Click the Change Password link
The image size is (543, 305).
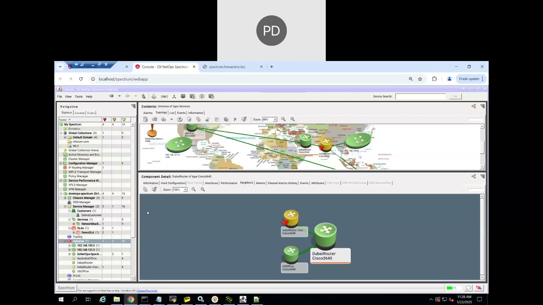point(147,291)
